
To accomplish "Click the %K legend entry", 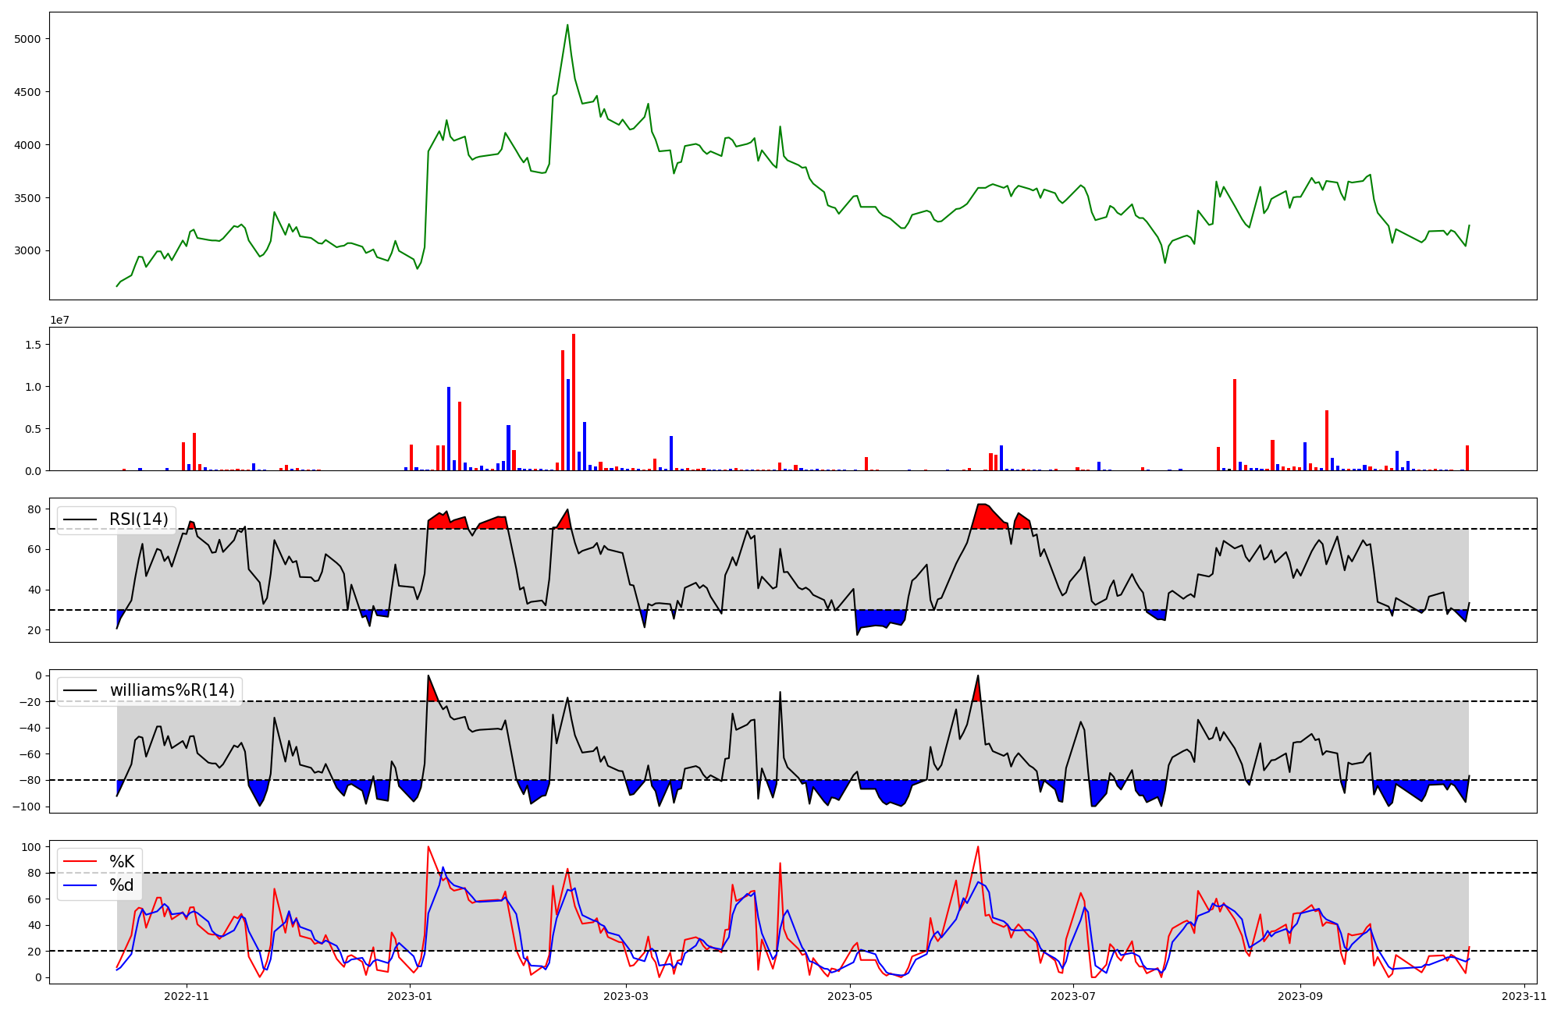I will click(x=122, y=862).
